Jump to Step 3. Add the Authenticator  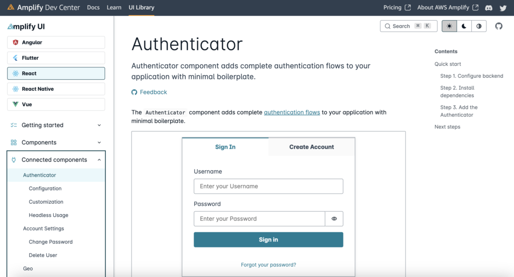[459, 111]
